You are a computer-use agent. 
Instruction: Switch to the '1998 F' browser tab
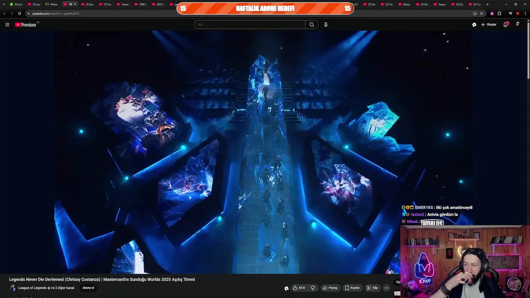click(x=141, y=4)
